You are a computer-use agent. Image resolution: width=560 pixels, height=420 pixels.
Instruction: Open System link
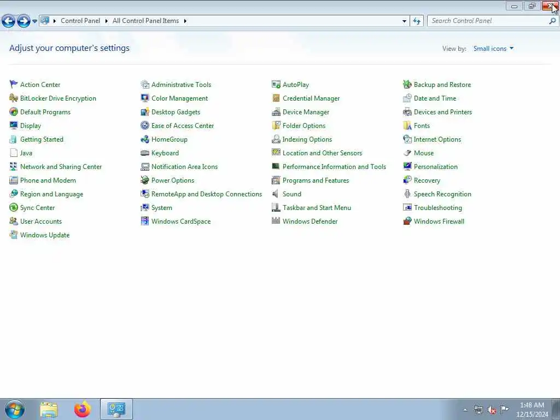[x=162, y=207]
